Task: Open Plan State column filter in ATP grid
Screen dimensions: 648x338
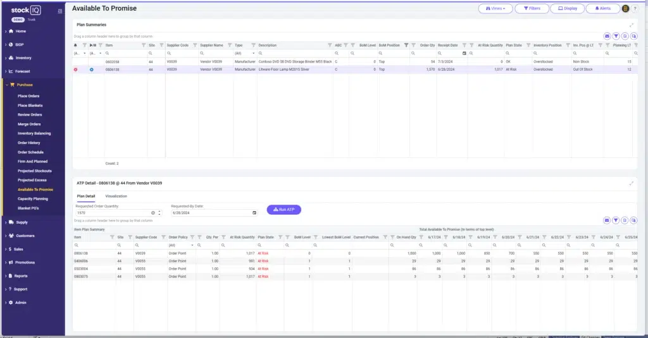Action: (280, 238)
